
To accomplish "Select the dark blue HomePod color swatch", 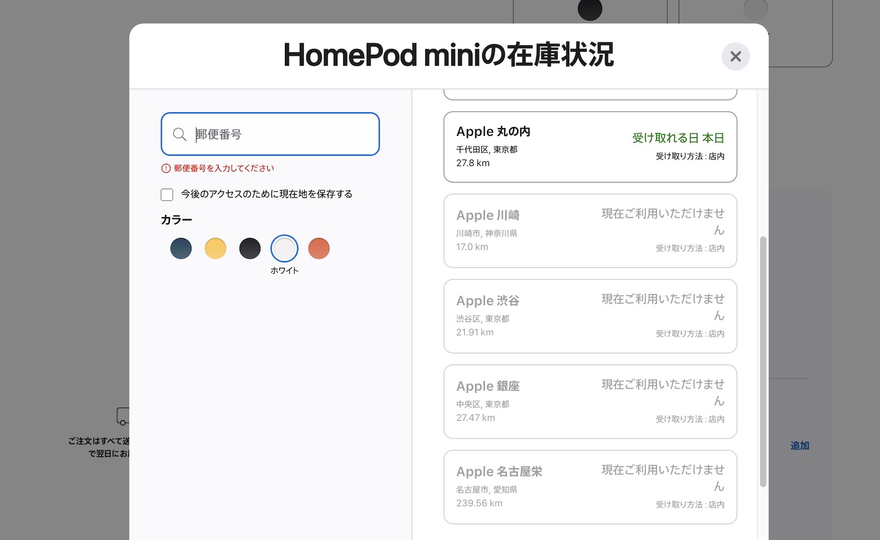I will pos(181,249).
